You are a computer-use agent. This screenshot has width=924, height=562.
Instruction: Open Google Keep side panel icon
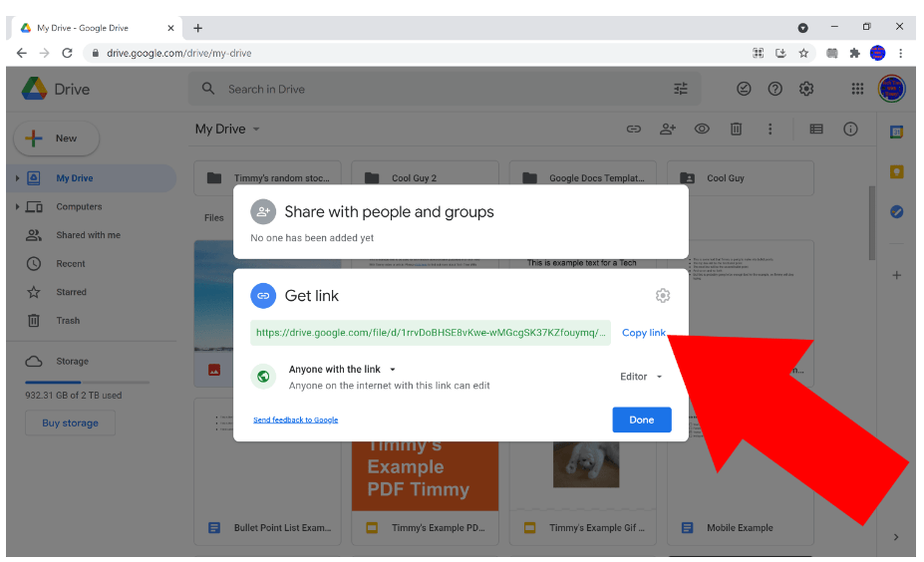point(896,172)
